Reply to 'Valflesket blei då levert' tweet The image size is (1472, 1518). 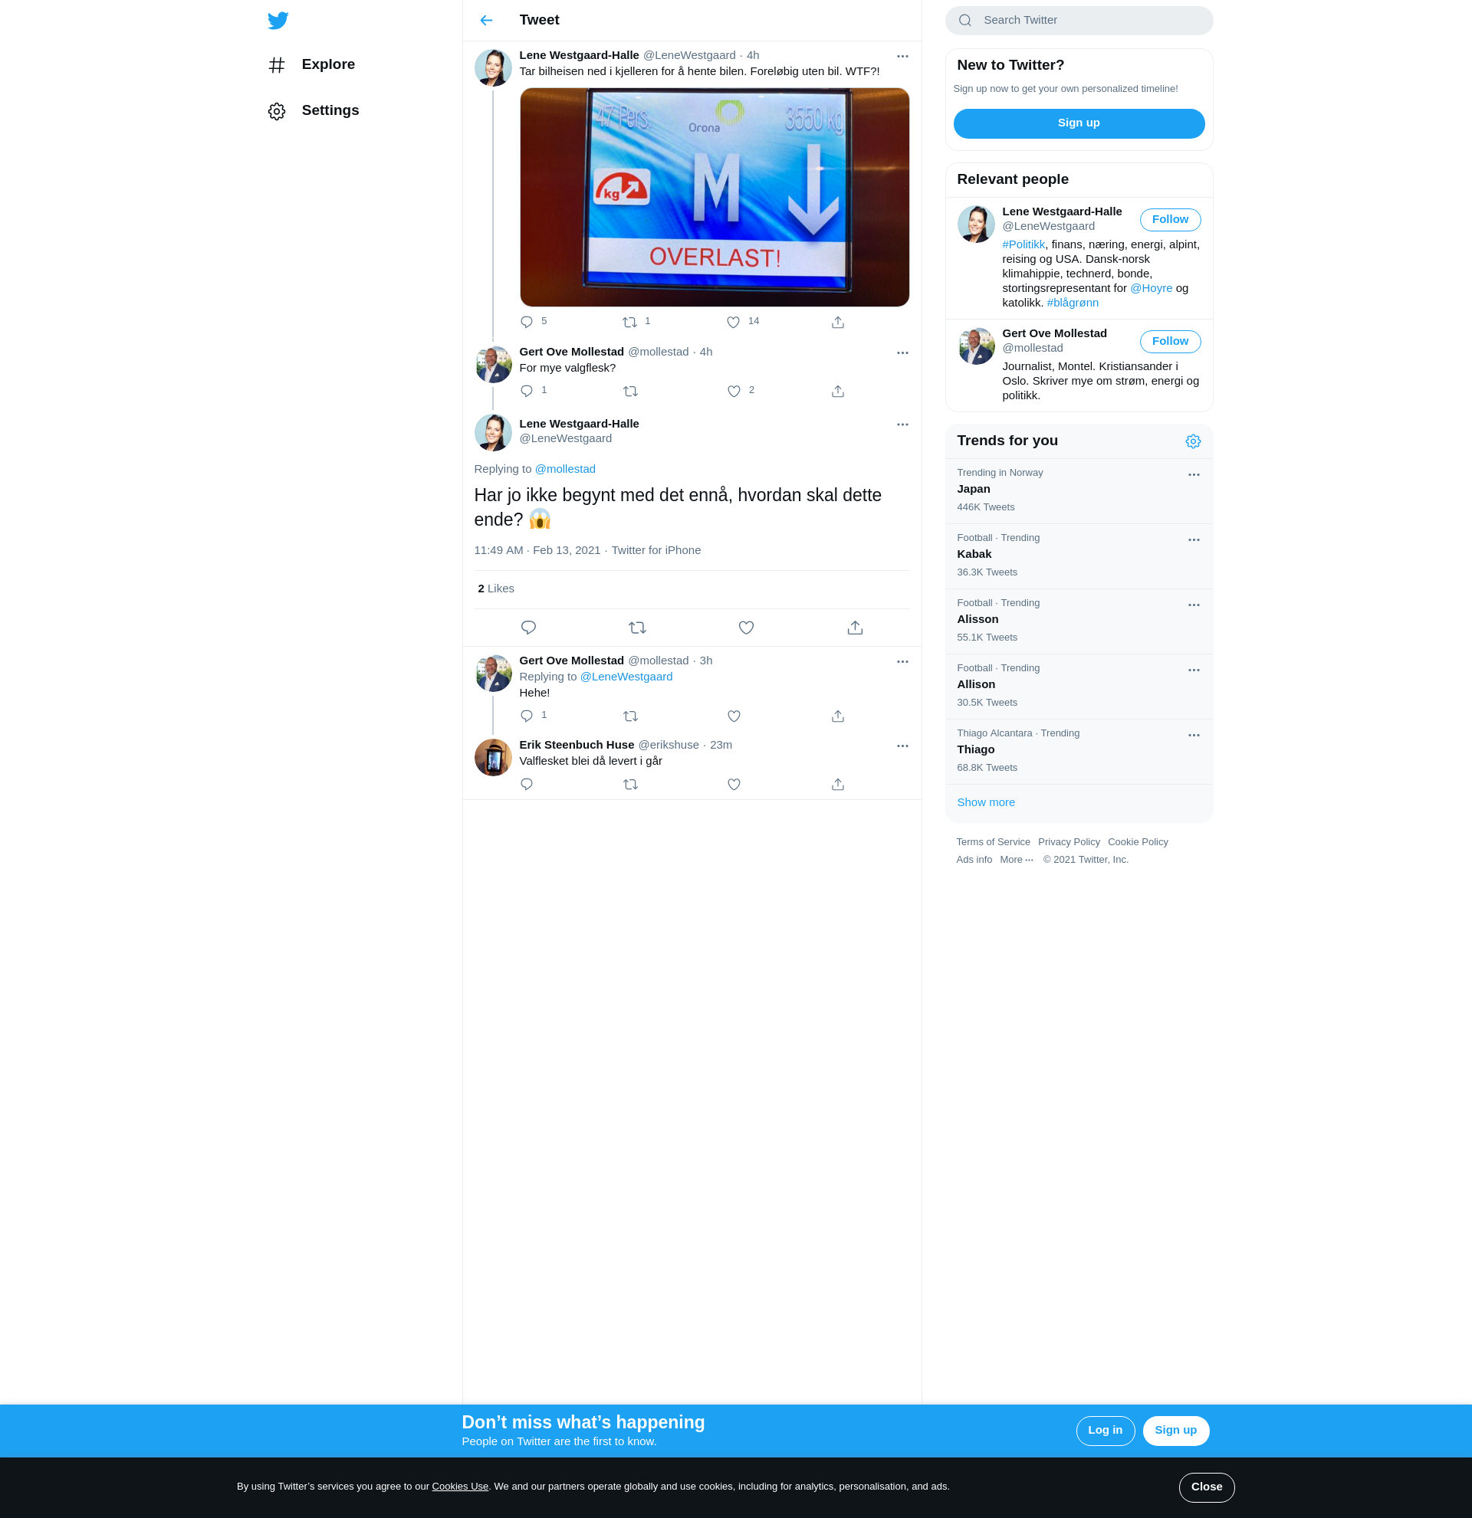[527, 785]
